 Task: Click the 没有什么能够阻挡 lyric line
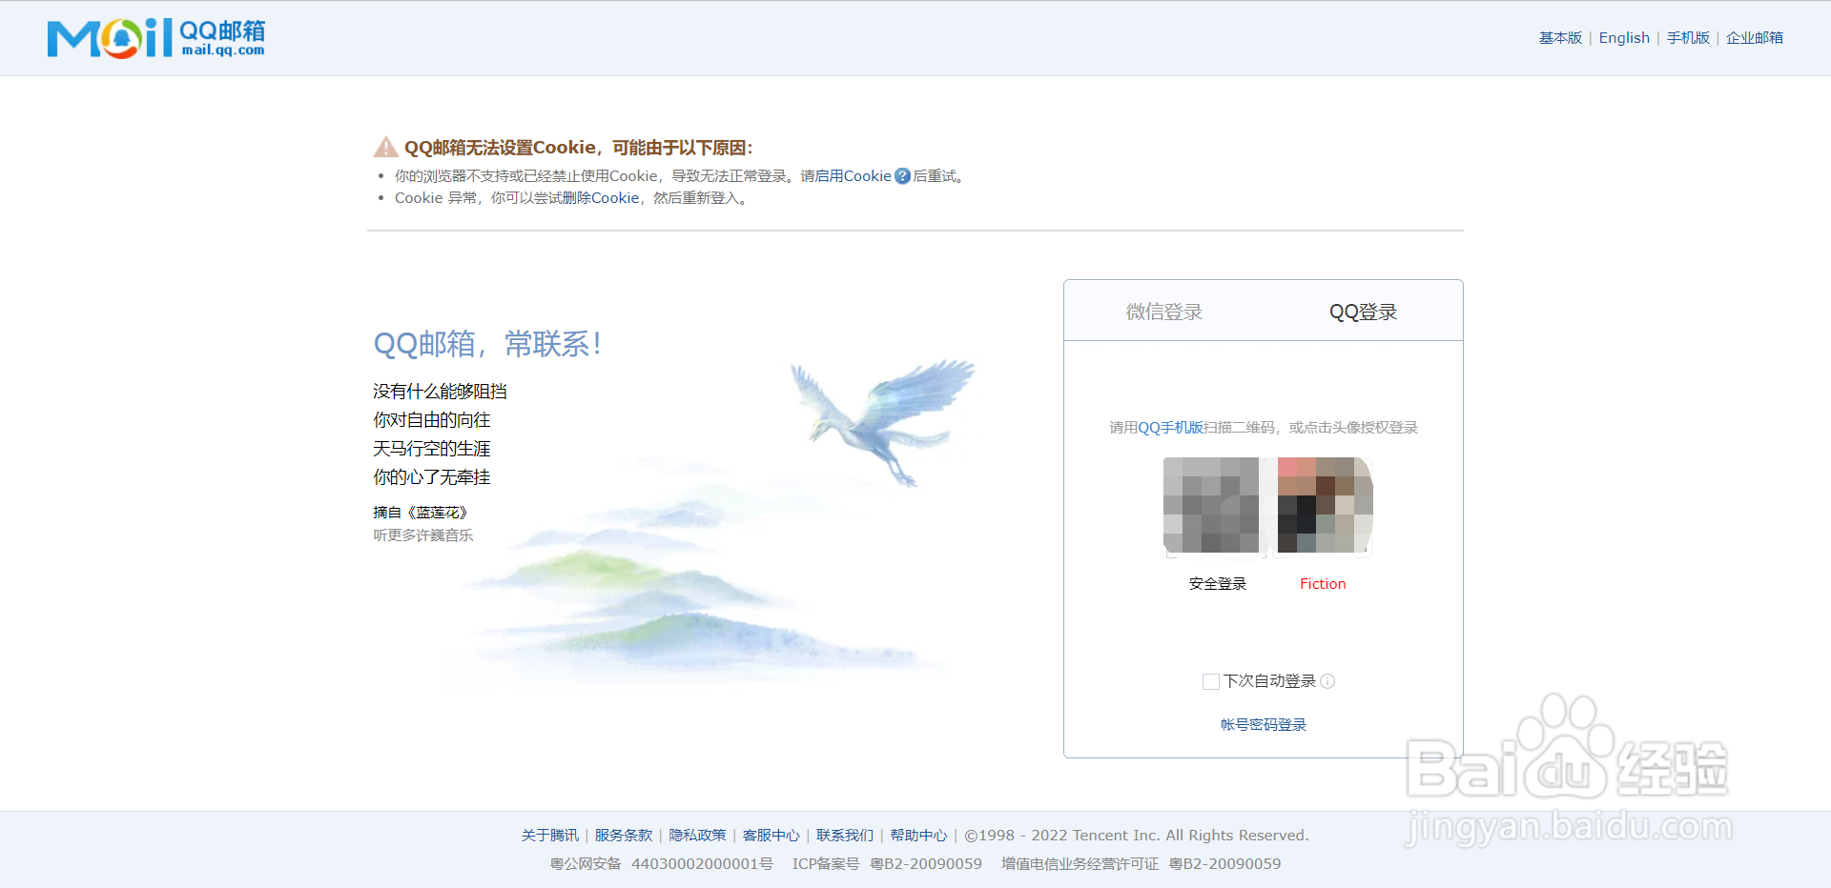[x=440, y=392]
